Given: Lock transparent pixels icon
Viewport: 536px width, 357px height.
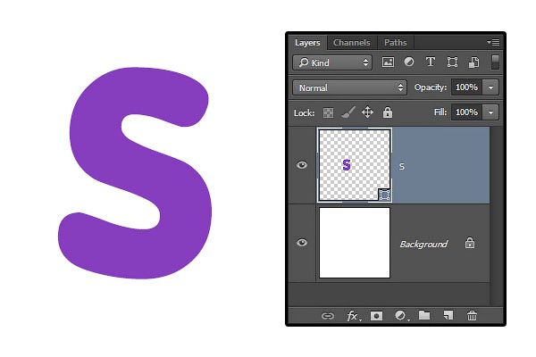Looking at the screenshot, I should coord(328,112).
